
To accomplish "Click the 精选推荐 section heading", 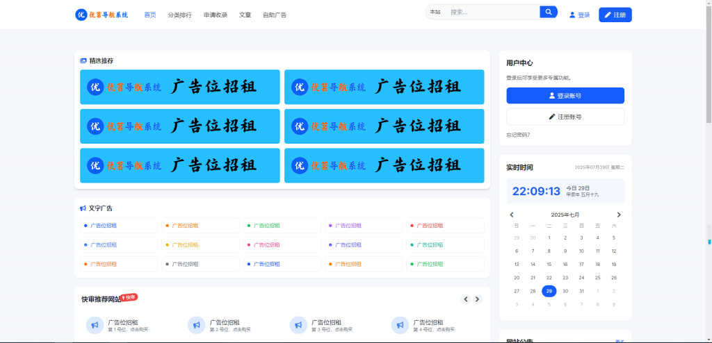I will coord(102,60).
